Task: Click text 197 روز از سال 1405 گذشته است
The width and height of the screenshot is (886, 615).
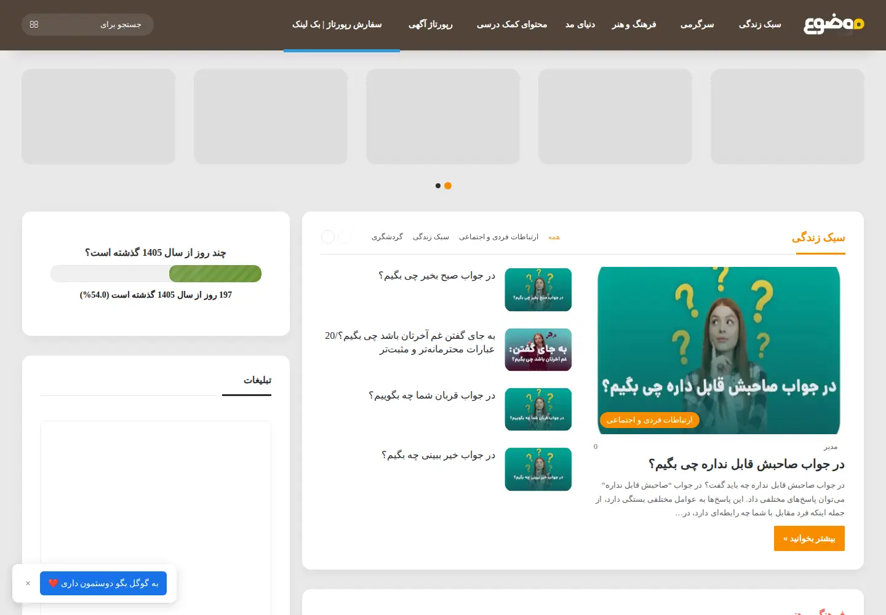Action: [156, 295]
